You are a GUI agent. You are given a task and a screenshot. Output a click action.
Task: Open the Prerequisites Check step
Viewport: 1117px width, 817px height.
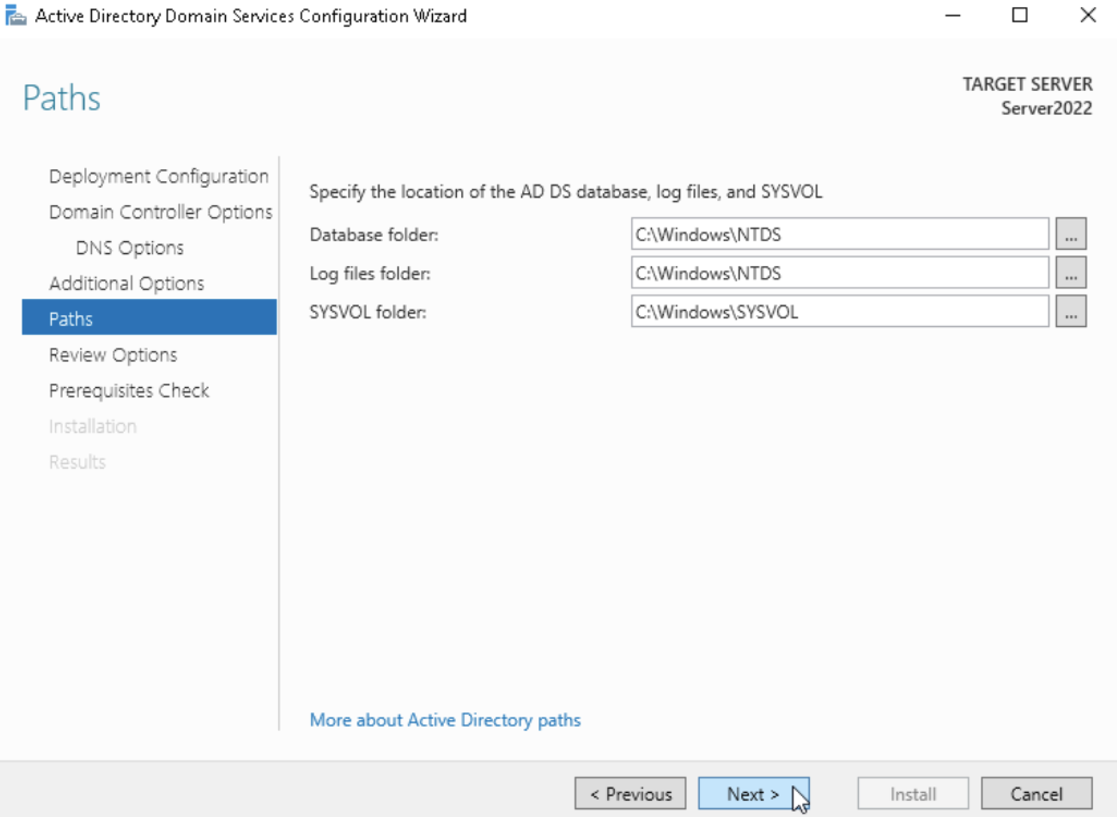[129, 391]
